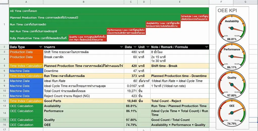Screen dimensions: 258x131
Task: Select column F header
Action: [221, 2]
